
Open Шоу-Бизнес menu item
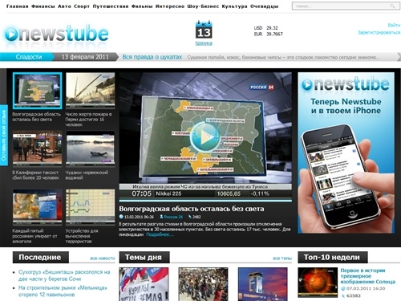(x=203, y=6)
